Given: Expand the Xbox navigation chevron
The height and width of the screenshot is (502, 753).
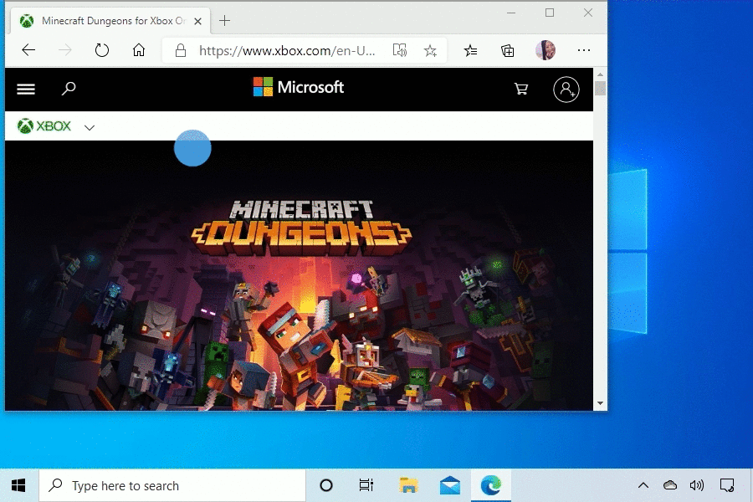Looking at the screenshot, I should click(90, 127).
